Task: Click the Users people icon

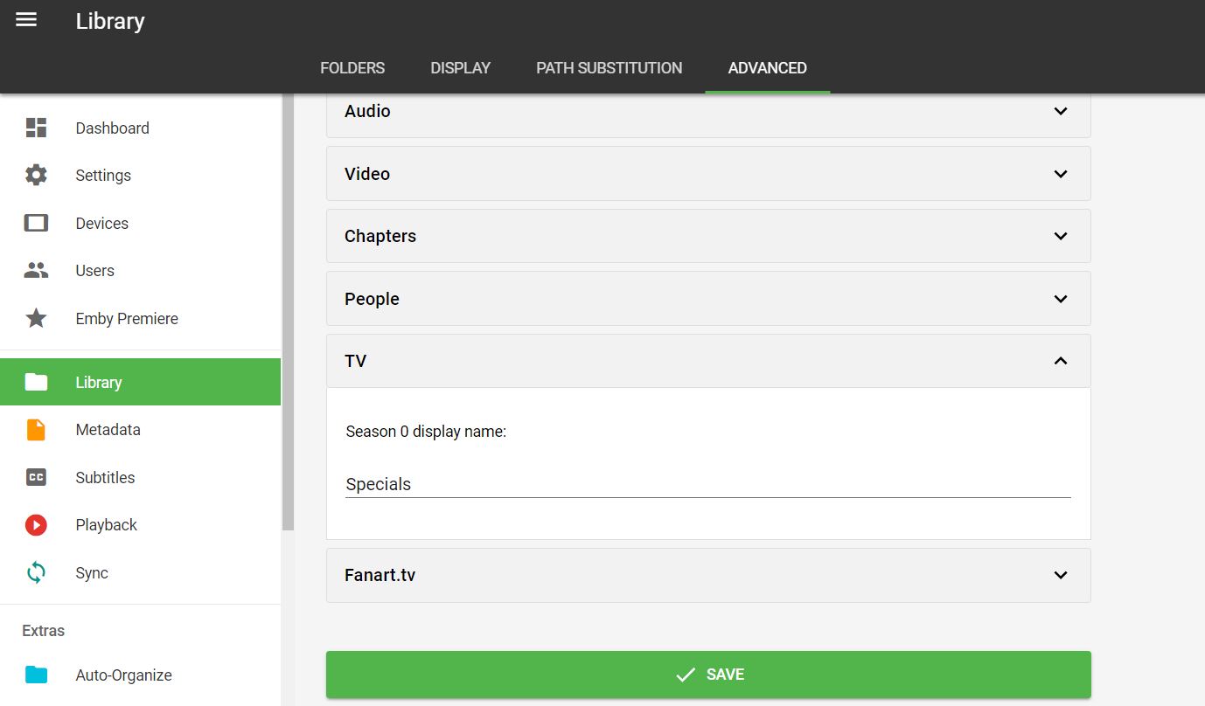Action: tap(36, 270)
